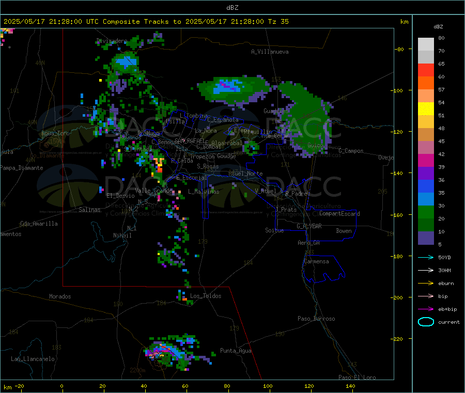Click the CompantEscard map label
465x393 pixels.
click(339, 214)
